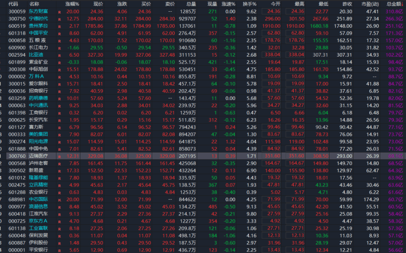Select the row named 紫金矿业
The image size is (406, 253).
[x=203, y=62]
